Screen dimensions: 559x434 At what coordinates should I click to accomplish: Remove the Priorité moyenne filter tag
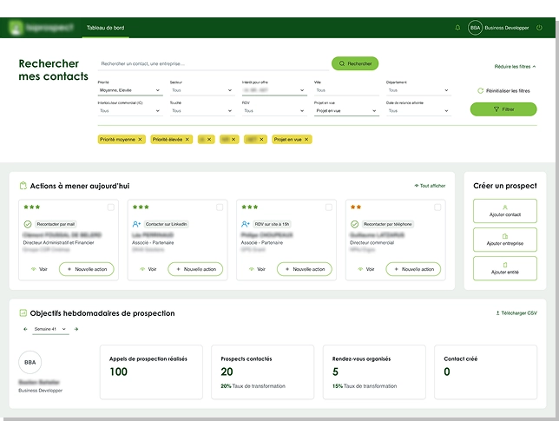(x=141, y=139)
